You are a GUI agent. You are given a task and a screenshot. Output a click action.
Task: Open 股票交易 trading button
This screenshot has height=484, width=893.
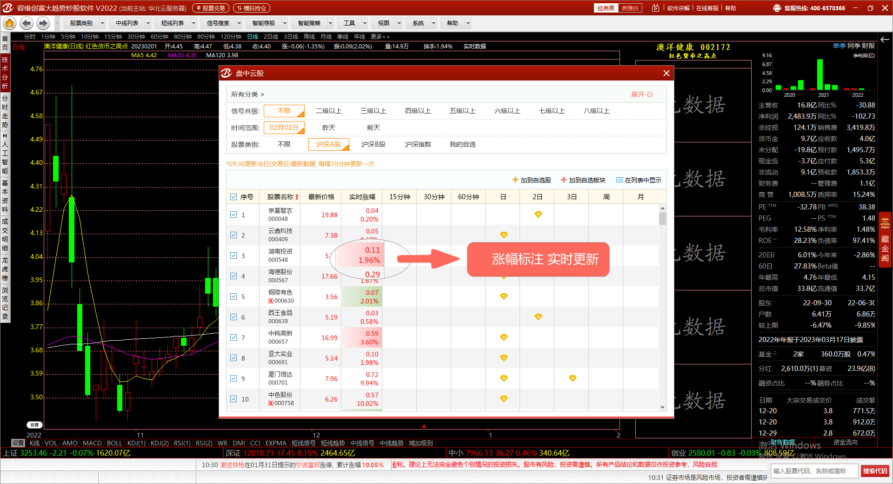point(211,8)
